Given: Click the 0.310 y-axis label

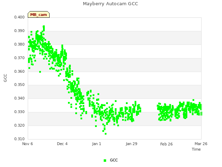Looking at the screenshot, I should click(x=19, y=139).
